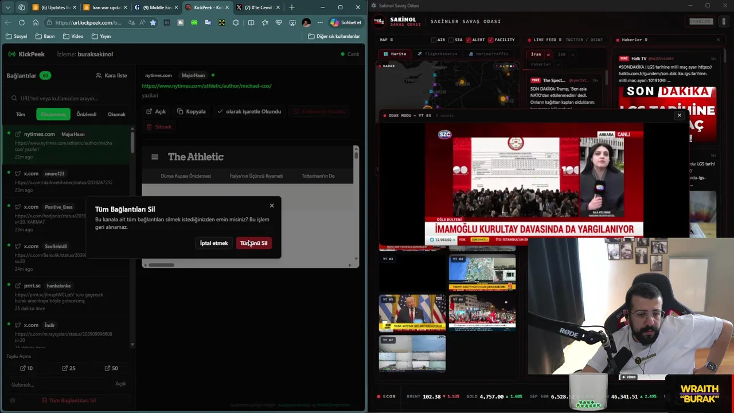This screenshot has height=413, width=734.
Task: Click the red Silmek delete button
Action: tap(159, 127)
